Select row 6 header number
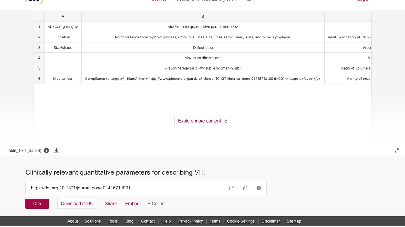This screenshot has height=227, width=405. (39, 79)
